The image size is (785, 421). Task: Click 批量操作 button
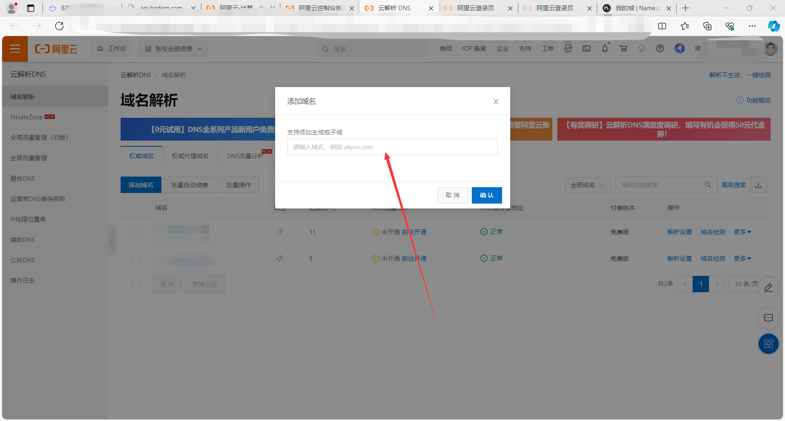pos(239,185)
